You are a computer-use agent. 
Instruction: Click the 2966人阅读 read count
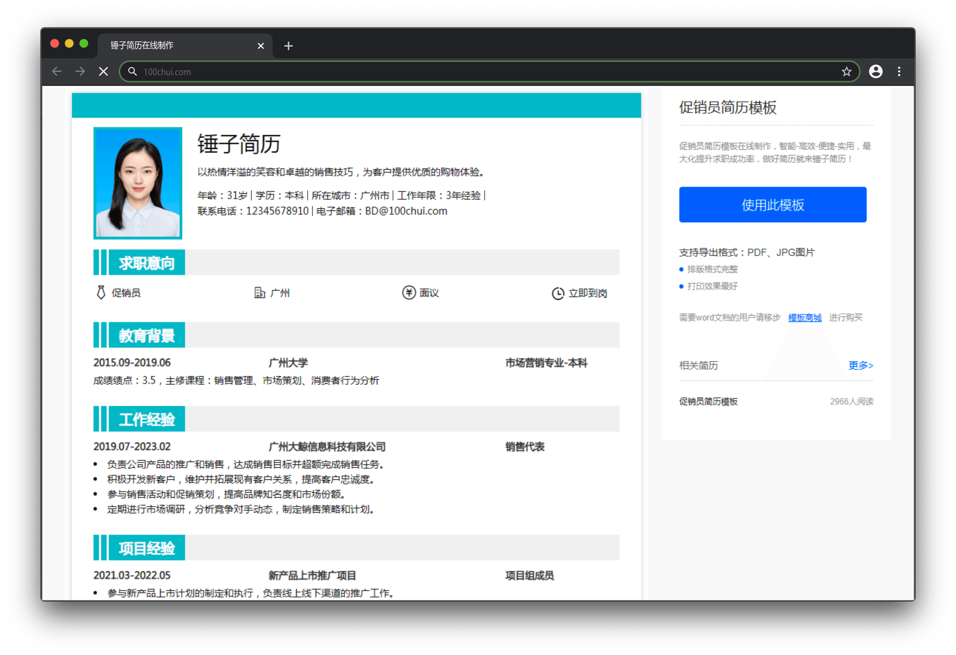pos(851,401)
